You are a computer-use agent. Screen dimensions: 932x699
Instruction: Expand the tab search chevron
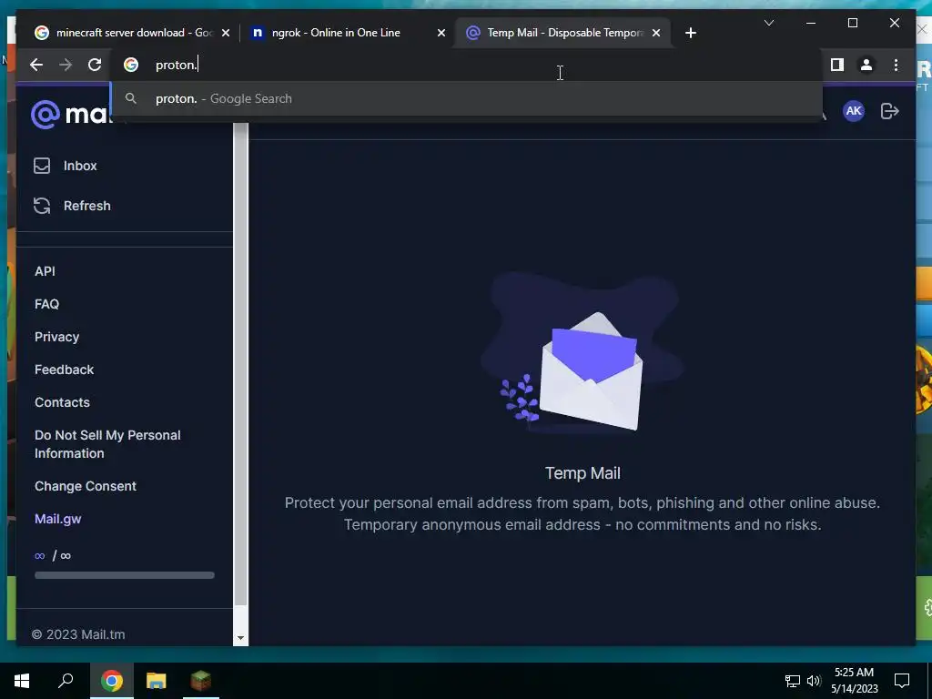768,23
